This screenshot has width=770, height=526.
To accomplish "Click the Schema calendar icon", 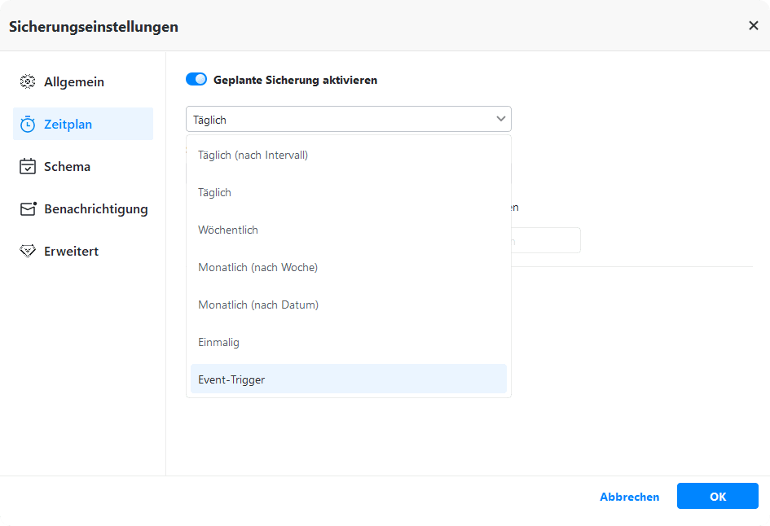I will click(28, 167).
